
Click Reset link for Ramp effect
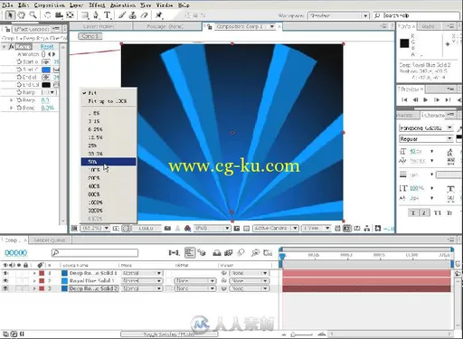(47, 46)
